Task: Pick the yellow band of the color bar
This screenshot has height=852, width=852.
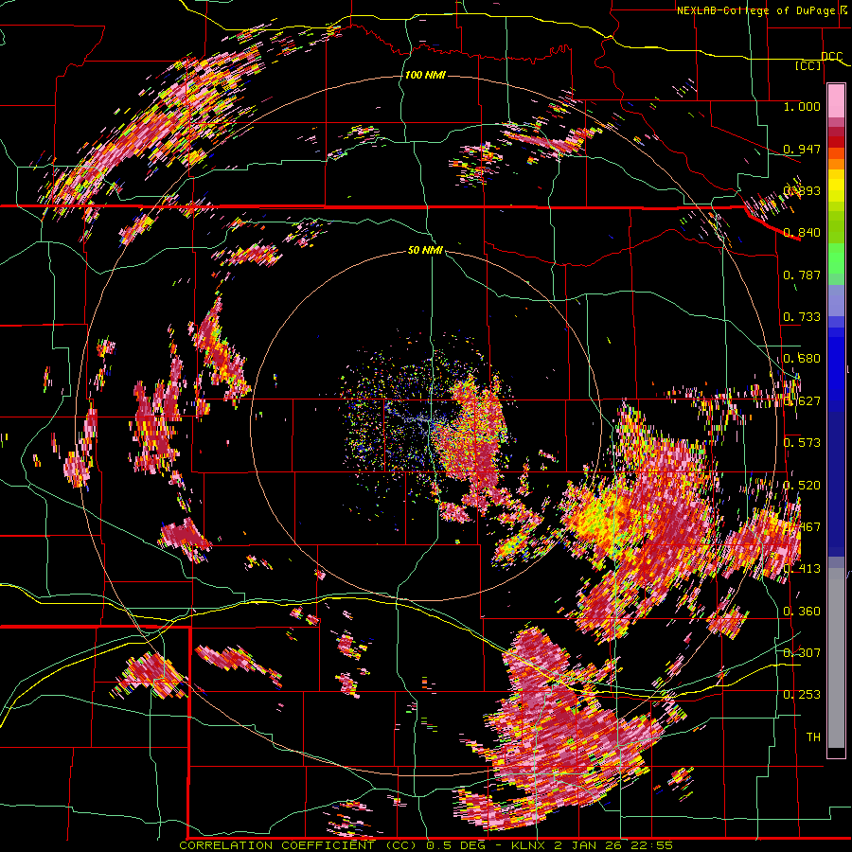Action: (836, 186)
